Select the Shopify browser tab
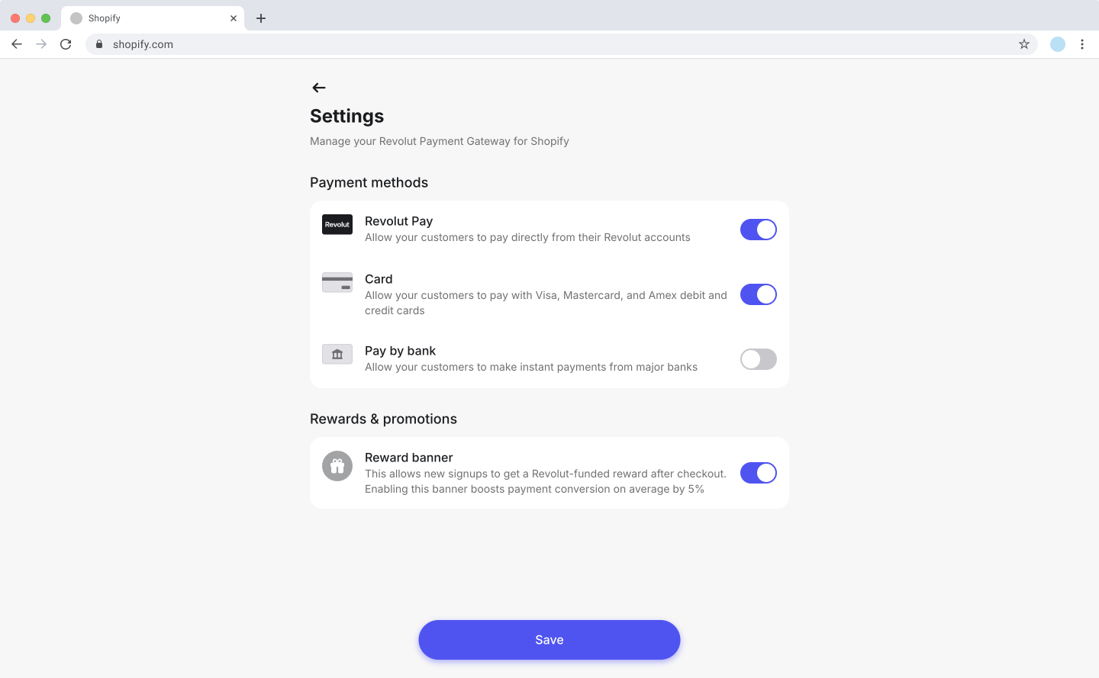Image resolution: width=1099 pixels, height=678 pixels. point(145,18)
